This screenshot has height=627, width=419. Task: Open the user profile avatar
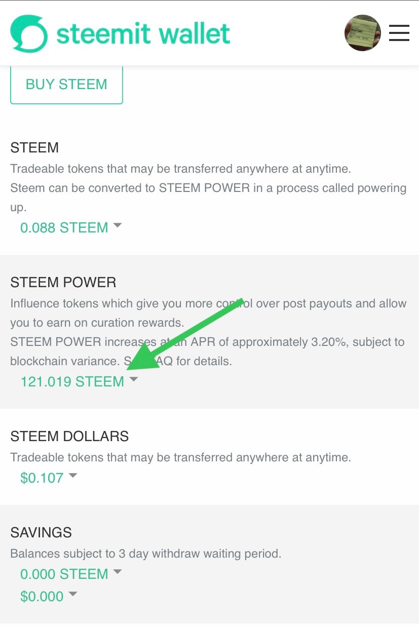pos(362,33)
